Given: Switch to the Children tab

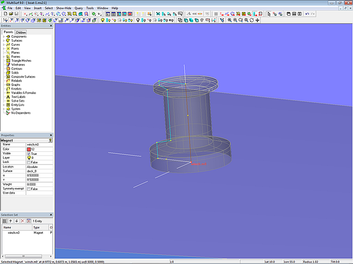Looking at the screenshot, I should click(x=21, y=32).
